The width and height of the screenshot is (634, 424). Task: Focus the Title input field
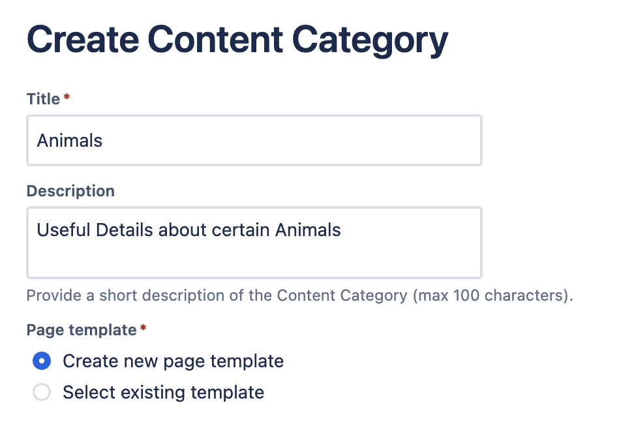[254, 140]
